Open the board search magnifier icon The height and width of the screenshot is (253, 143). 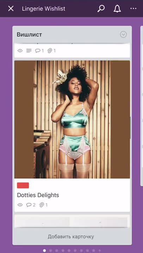pos(101,8)
